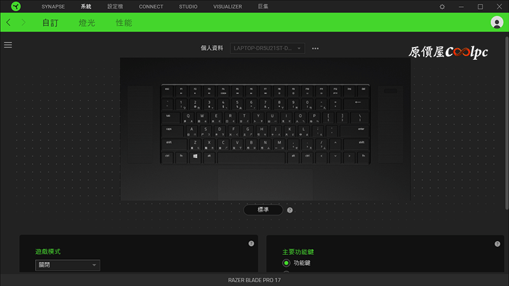Click the laptop touchpad area
Viewport: 509px width, 286px height.
click(x=265, y=184)
